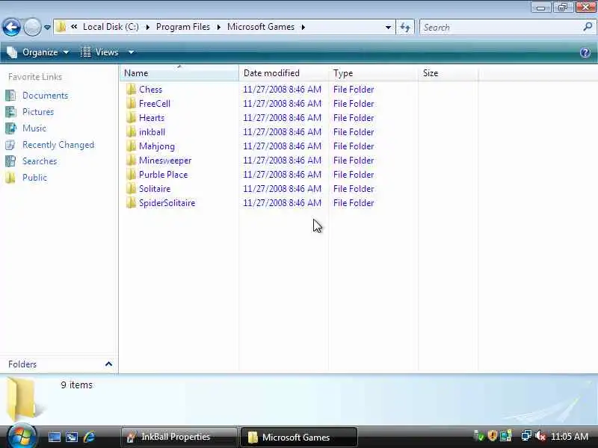
Task: Select the SpiderSolitaire folder icon
Action: [132, 203]
